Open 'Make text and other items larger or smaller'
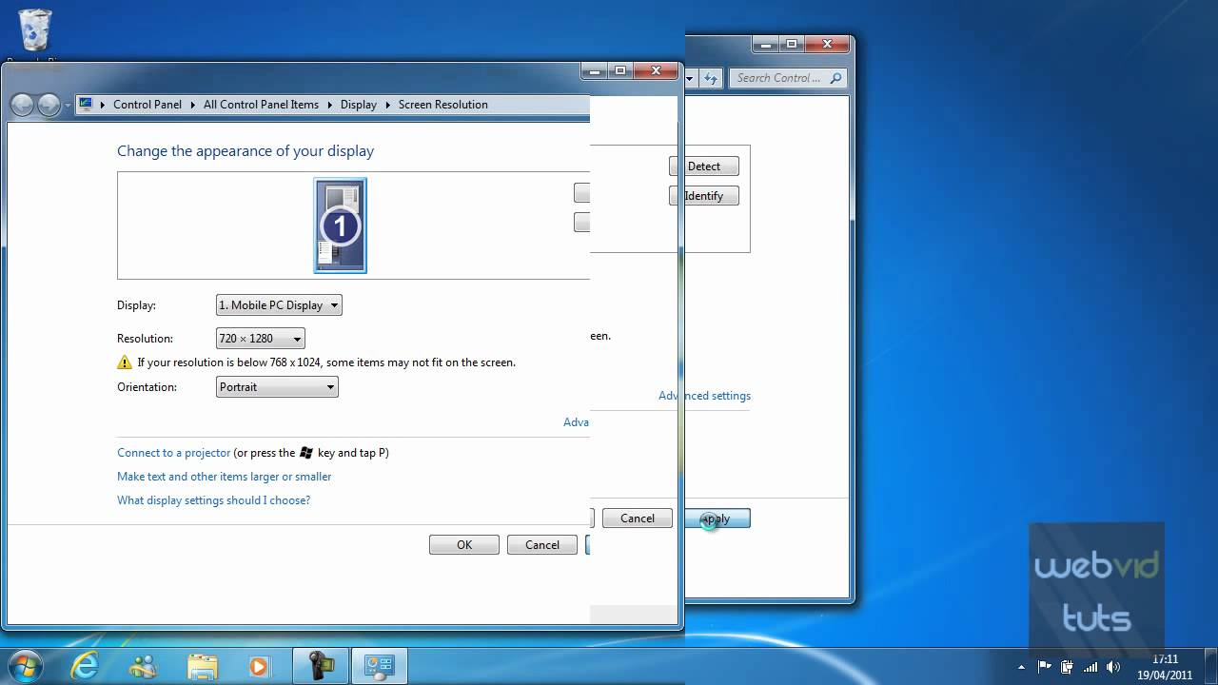 [225, 477]
